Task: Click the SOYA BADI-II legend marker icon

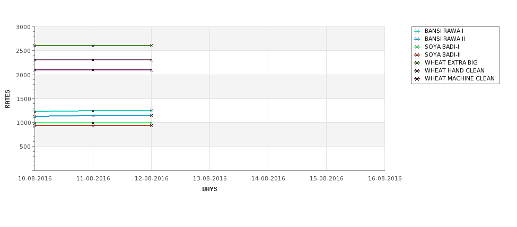Action: (417, 55)
